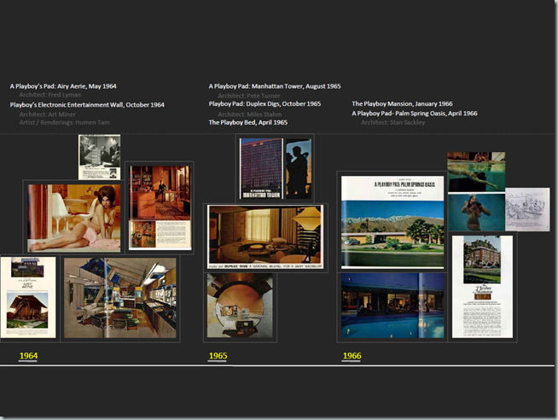Click 'Playboy's Electronic Entertainment Wall, October 1964' heading

pos(87,104)
